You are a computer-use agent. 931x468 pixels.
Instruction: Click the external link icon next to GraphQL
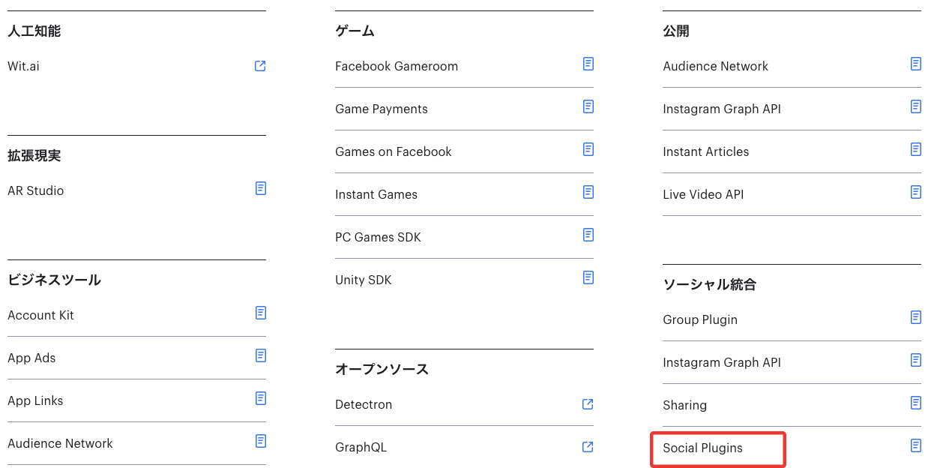point(588,447)
